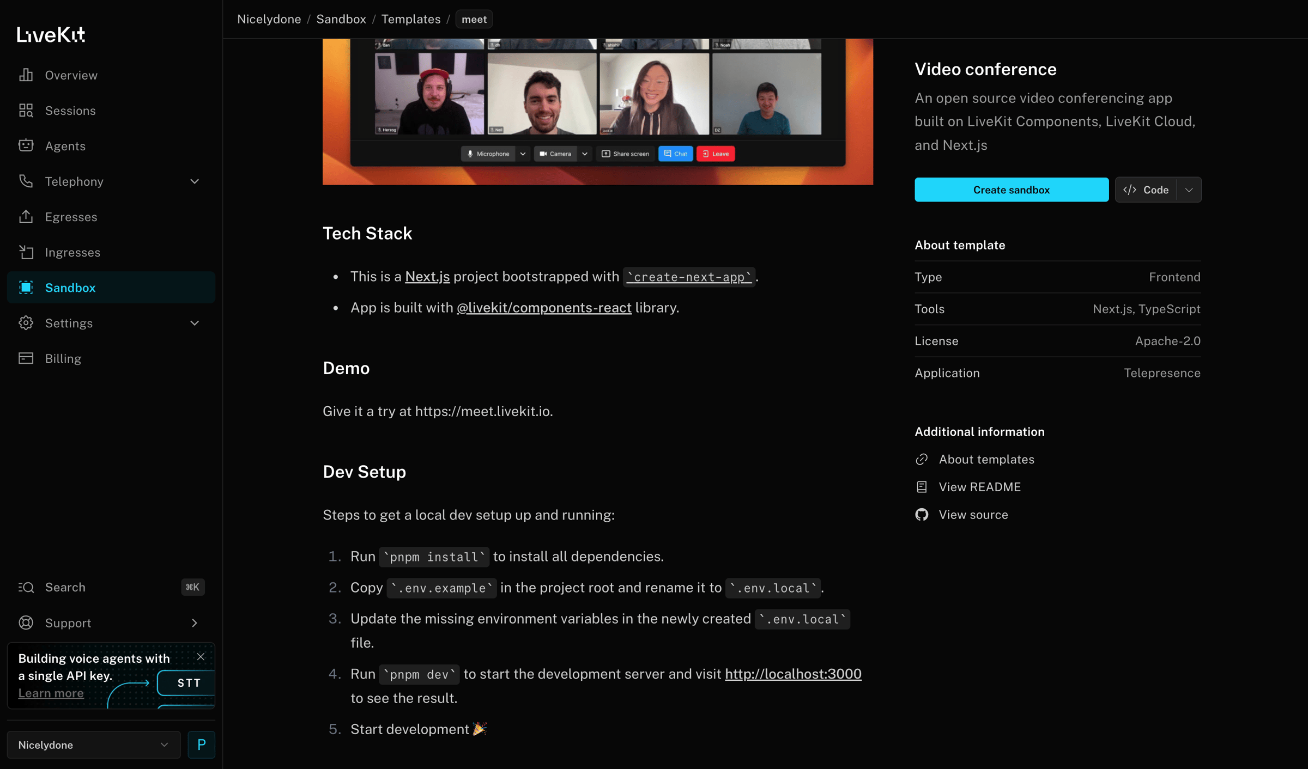Viewport: 1308px width, 769px height.
Task: Click the ⌘K shortcut badge
Action: pos(192,587)
